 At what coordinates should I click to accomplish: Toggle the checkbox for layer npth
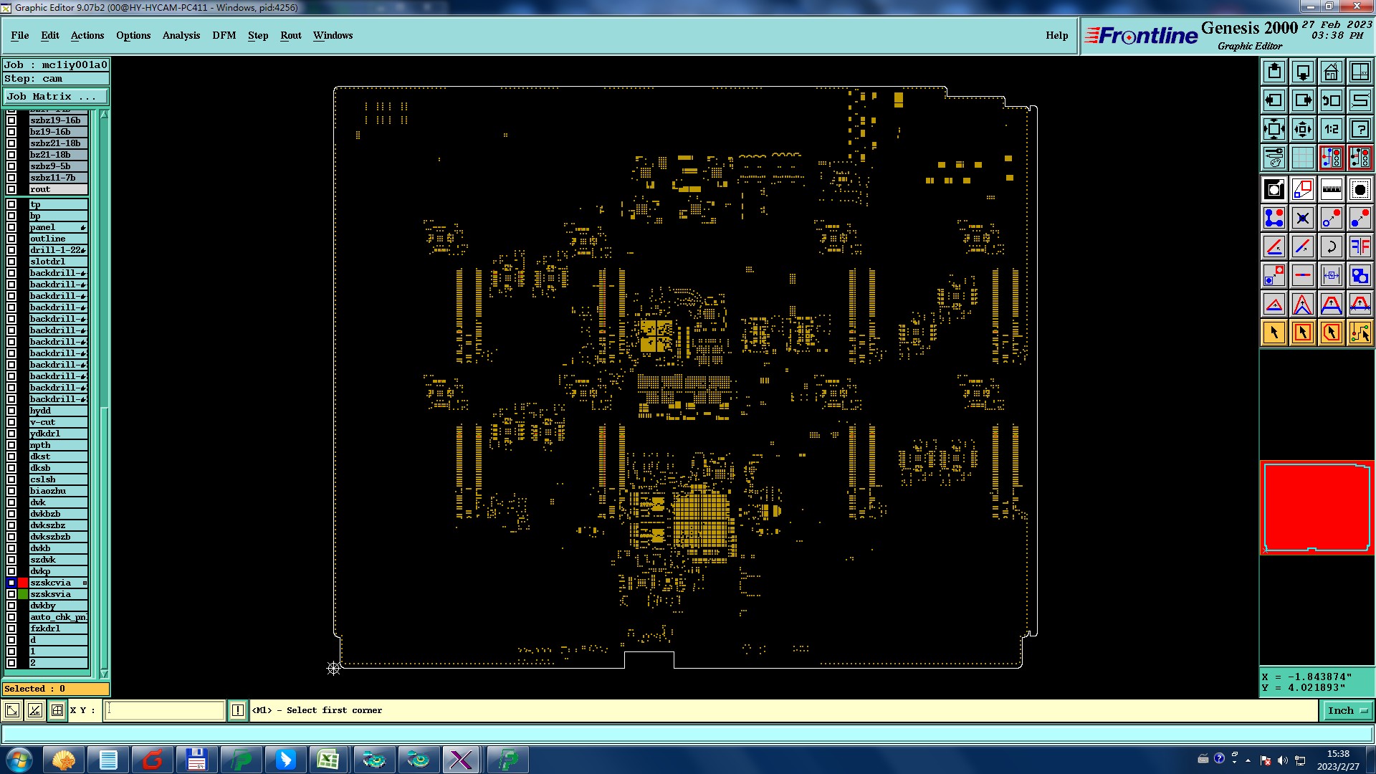pos(11,445)
